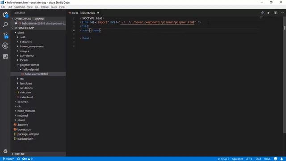Viewport: 286px width, 161px height.
Task: Click the warnings count icon in status bar
Action: [x=29, y=159]
